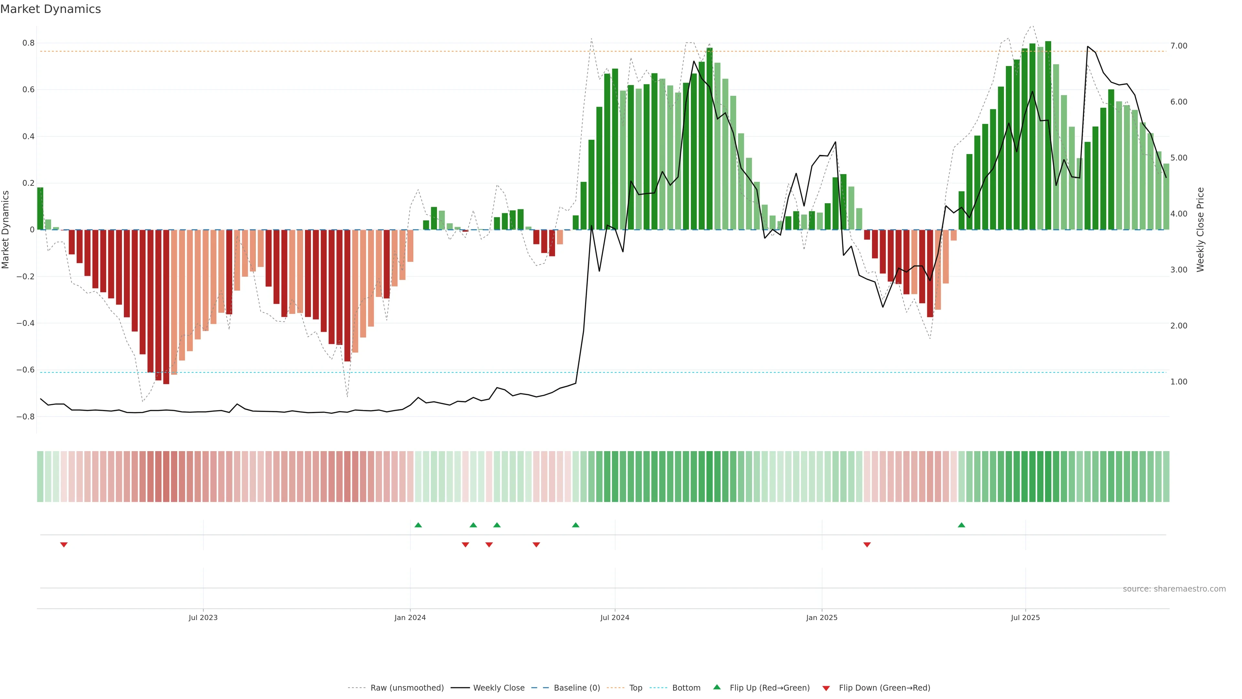The width and height of the screenshot is (1242, 699).
Task: Toggle the Baseline (0) legend entry
Action: tap(577, 688)
